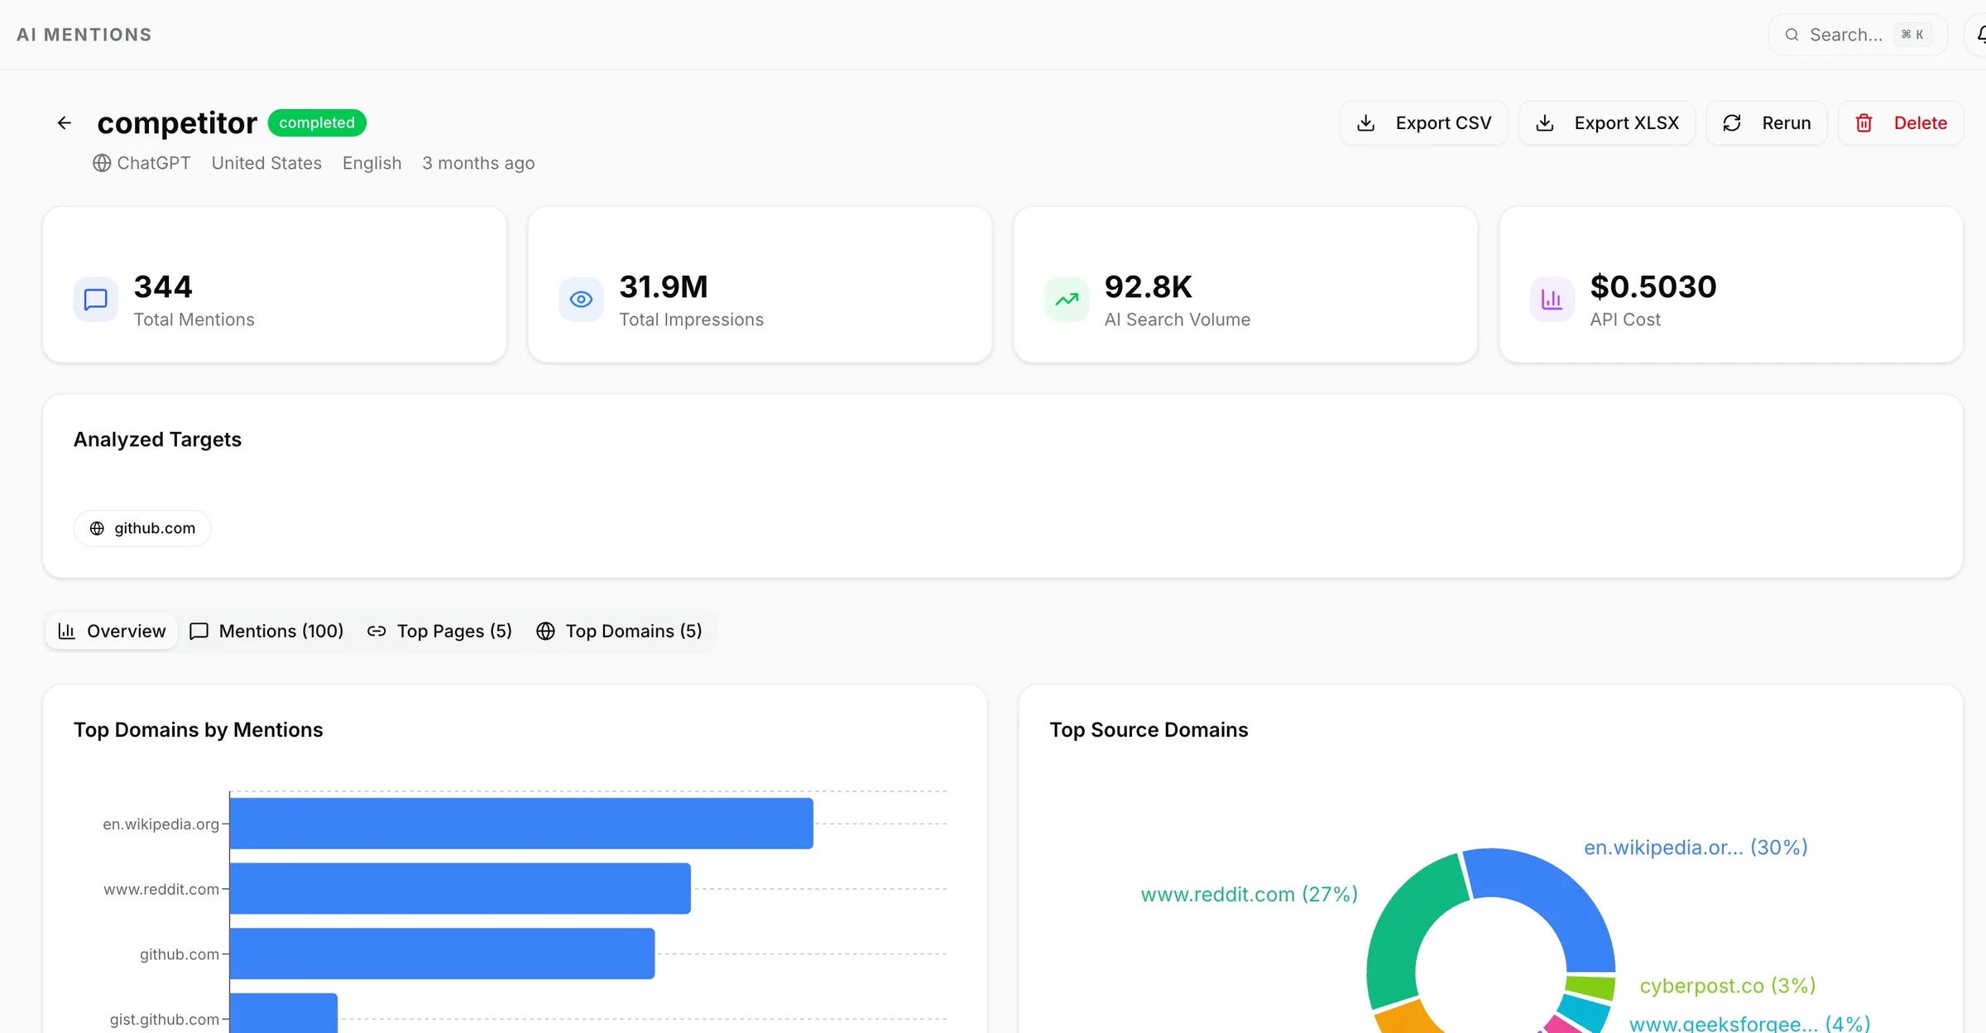Click the gist.github.com bar in chart
The width and height of the screenshot is (1986, 1033).
(284, 1013)
